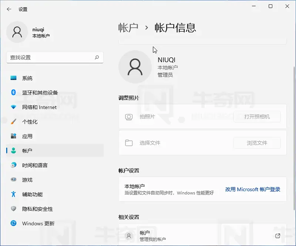
Task: Click the small person icon by 管理我的帐户
Action: coord(129,236)
